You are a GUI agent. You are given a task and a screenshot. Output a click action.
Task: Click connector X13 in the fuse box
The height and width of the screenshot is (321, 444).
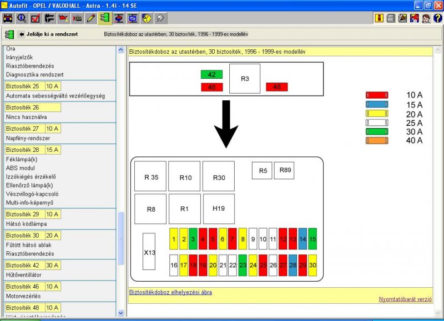point(149,252)
